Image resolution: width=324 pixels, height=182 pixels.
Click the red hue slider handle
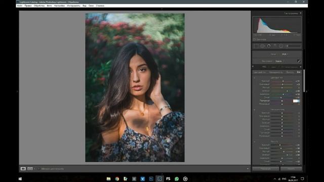pyautogui.click(x=283, y=81)
